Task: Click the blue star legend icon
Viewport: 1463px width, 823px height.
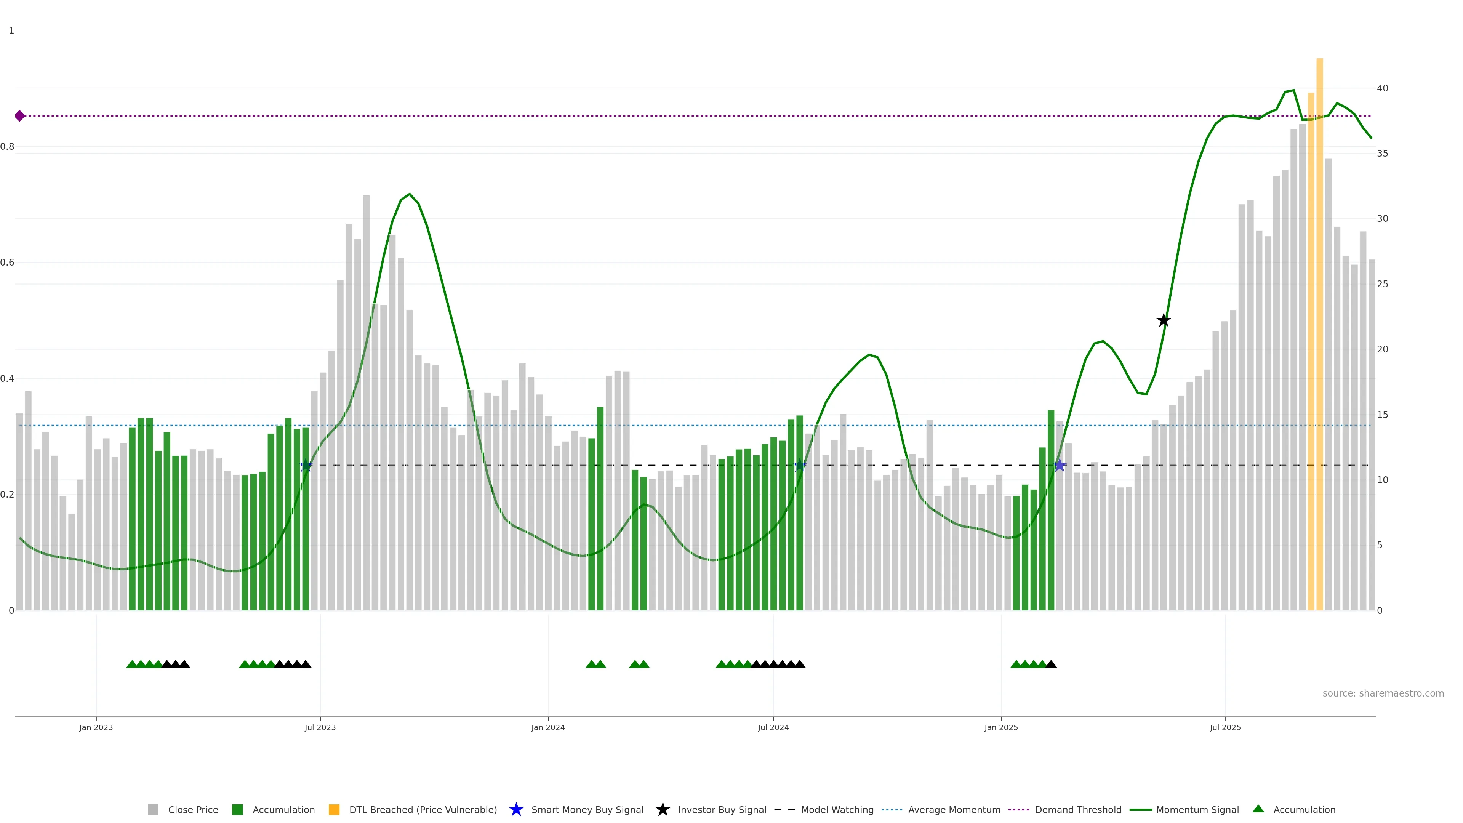Action: pos(516,809)
